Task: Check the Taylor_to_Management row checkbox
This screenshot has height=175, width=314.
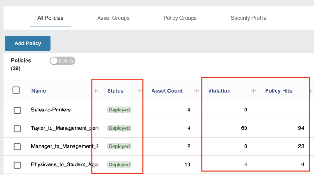Action: pos(17,128)
